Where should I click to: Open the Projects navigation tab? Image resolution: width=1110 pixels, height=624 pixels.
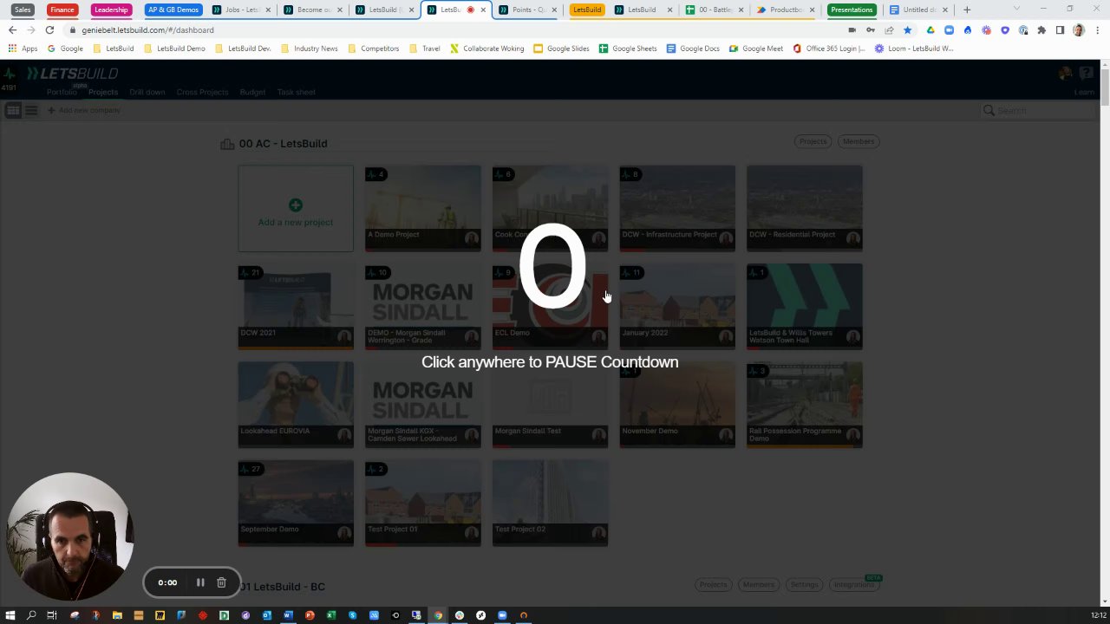[102, 92]
